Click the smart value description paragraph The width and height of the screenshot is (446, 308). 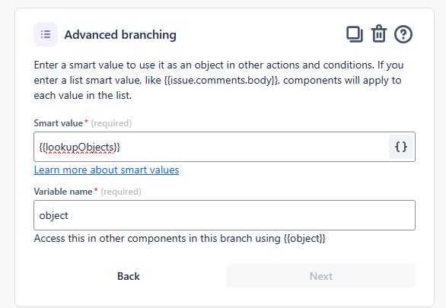[x=218, y=80]
